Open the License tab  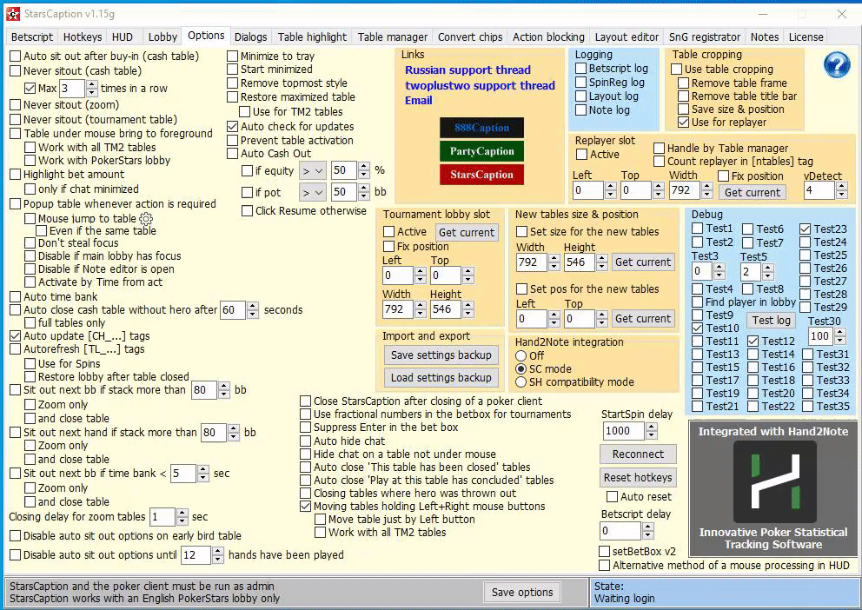click(x=806, y=36)
